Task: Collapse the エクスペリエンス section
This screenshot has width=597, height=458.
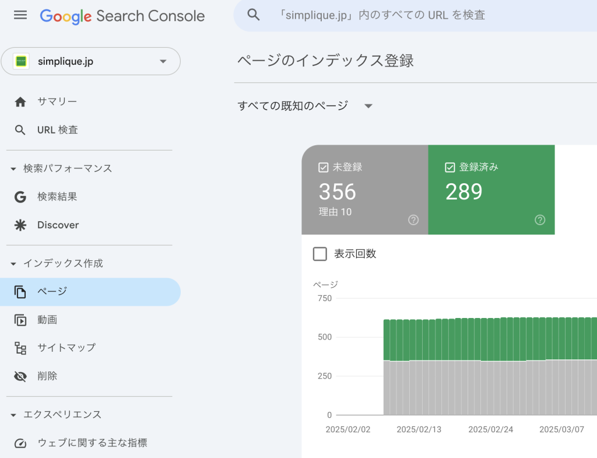Action: click(x=13, y=415)
